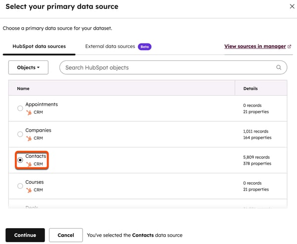297x244 pixels.
Task: Select the Contacts radio button
Action: 20,160
